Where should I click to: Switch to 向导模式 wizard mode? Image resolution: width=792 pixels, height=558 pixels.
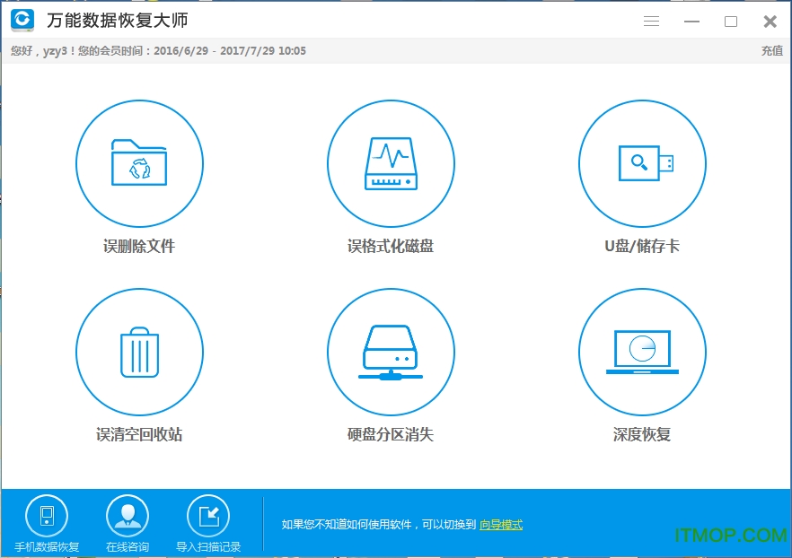pyautogui.click(x=499, y=524)
